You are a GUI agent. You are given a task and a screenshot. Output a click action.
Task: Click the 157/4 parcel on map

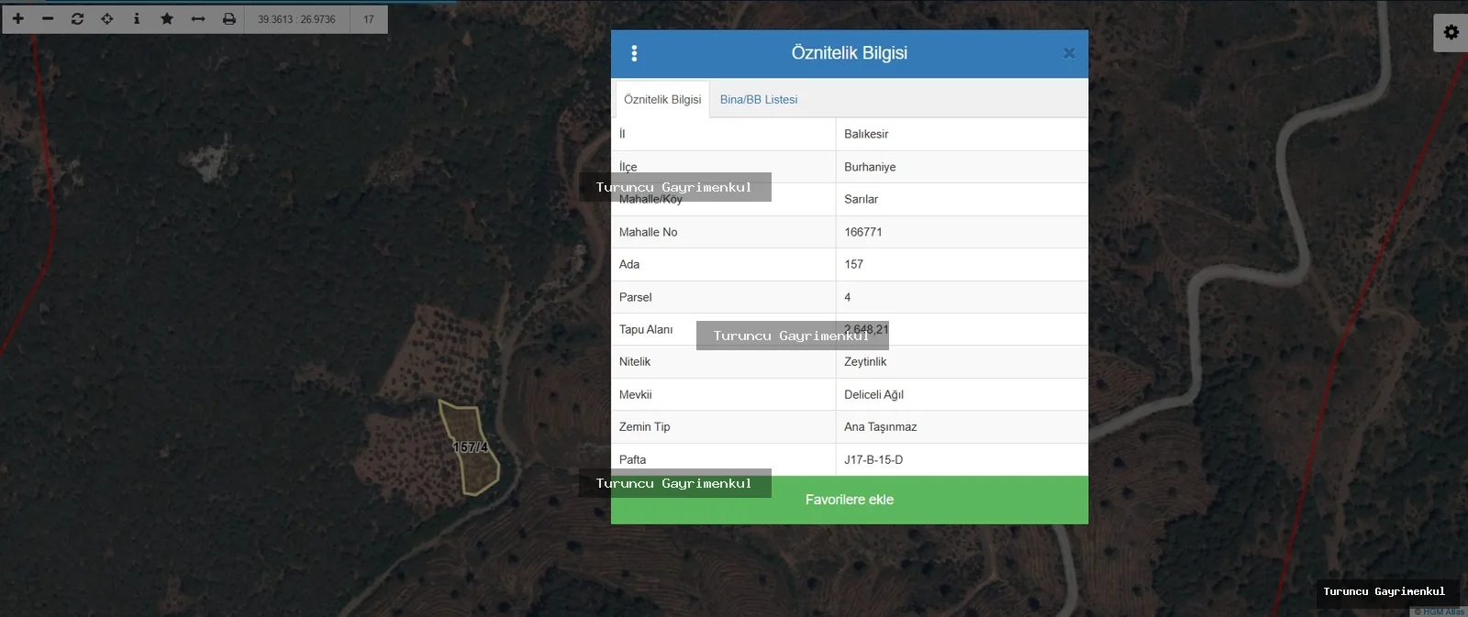[x=469, y=447]
